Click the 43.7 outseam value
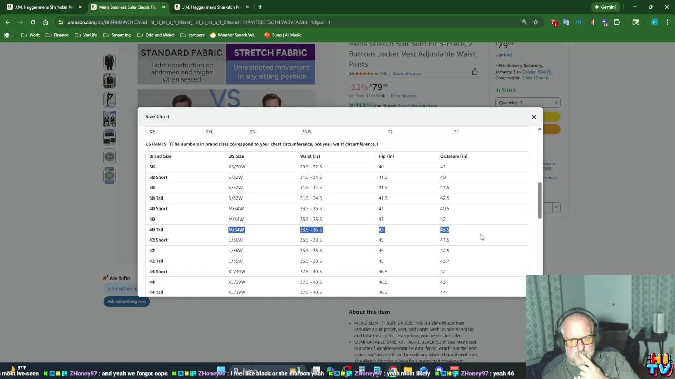 pyautogui.click(x=445, y=261)
